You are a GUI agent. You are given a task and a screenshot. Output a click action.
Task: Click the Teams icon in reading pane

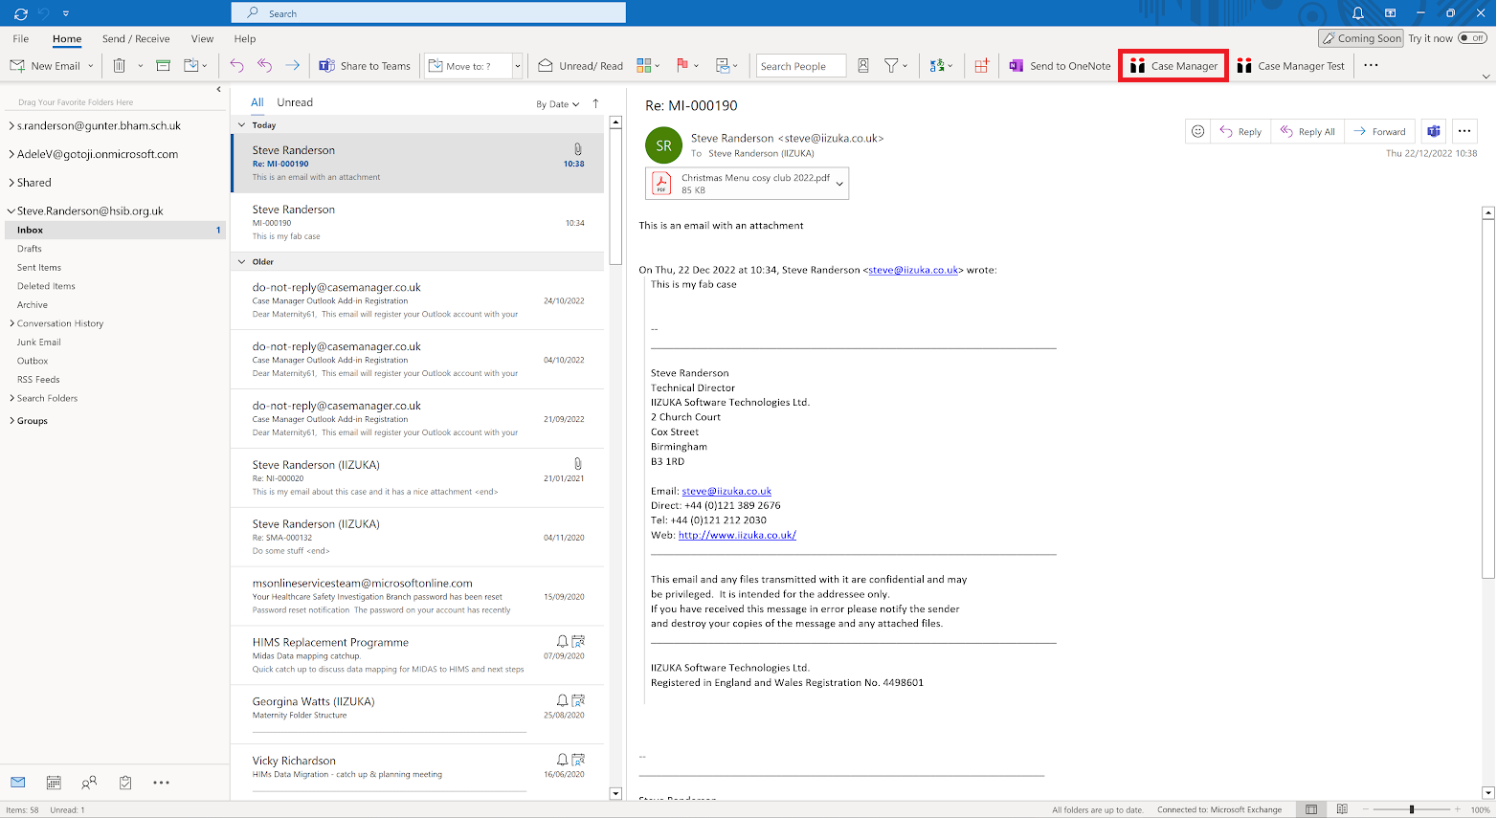pyautogui.click(x=1433, y=131)
